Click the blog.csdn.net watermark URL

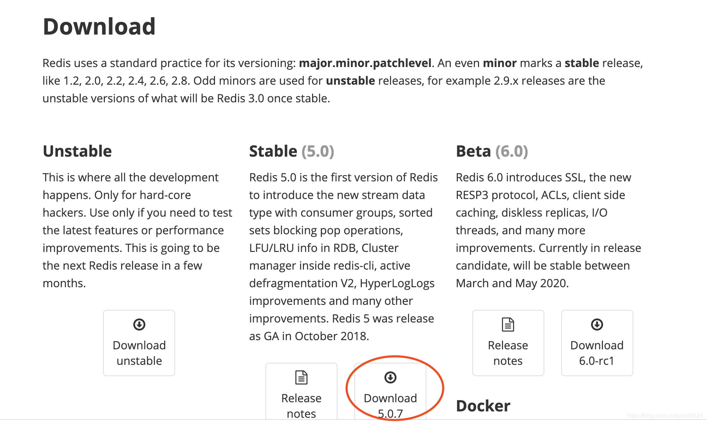pyautogui.click(x=664, y=416)
